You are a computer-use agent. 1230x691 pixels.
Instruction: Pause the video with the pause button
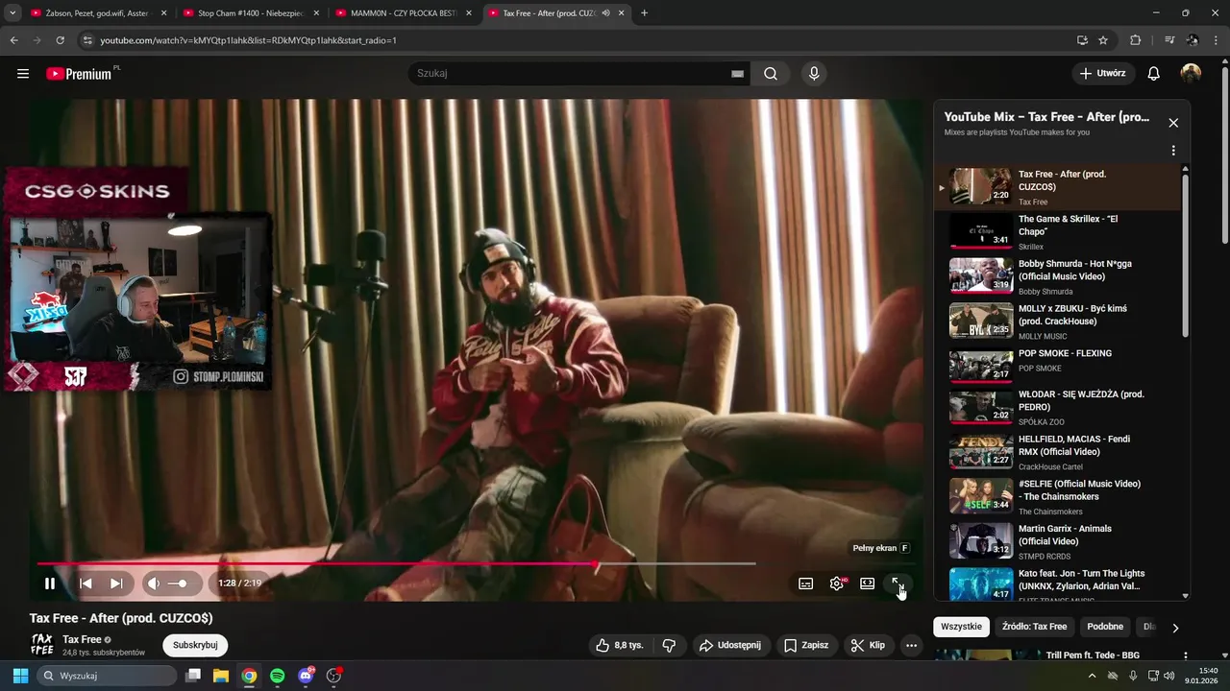tap(50, 583)
